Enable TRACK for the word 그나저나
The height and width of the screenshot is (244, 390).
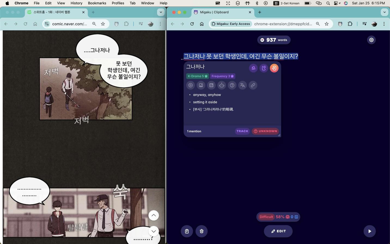(242, 131)
